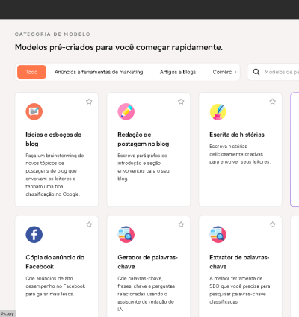This screenshot has width=299, height=317.
Task: Click the Extrator de palavras-chave search icon
Action: [218, 235]
